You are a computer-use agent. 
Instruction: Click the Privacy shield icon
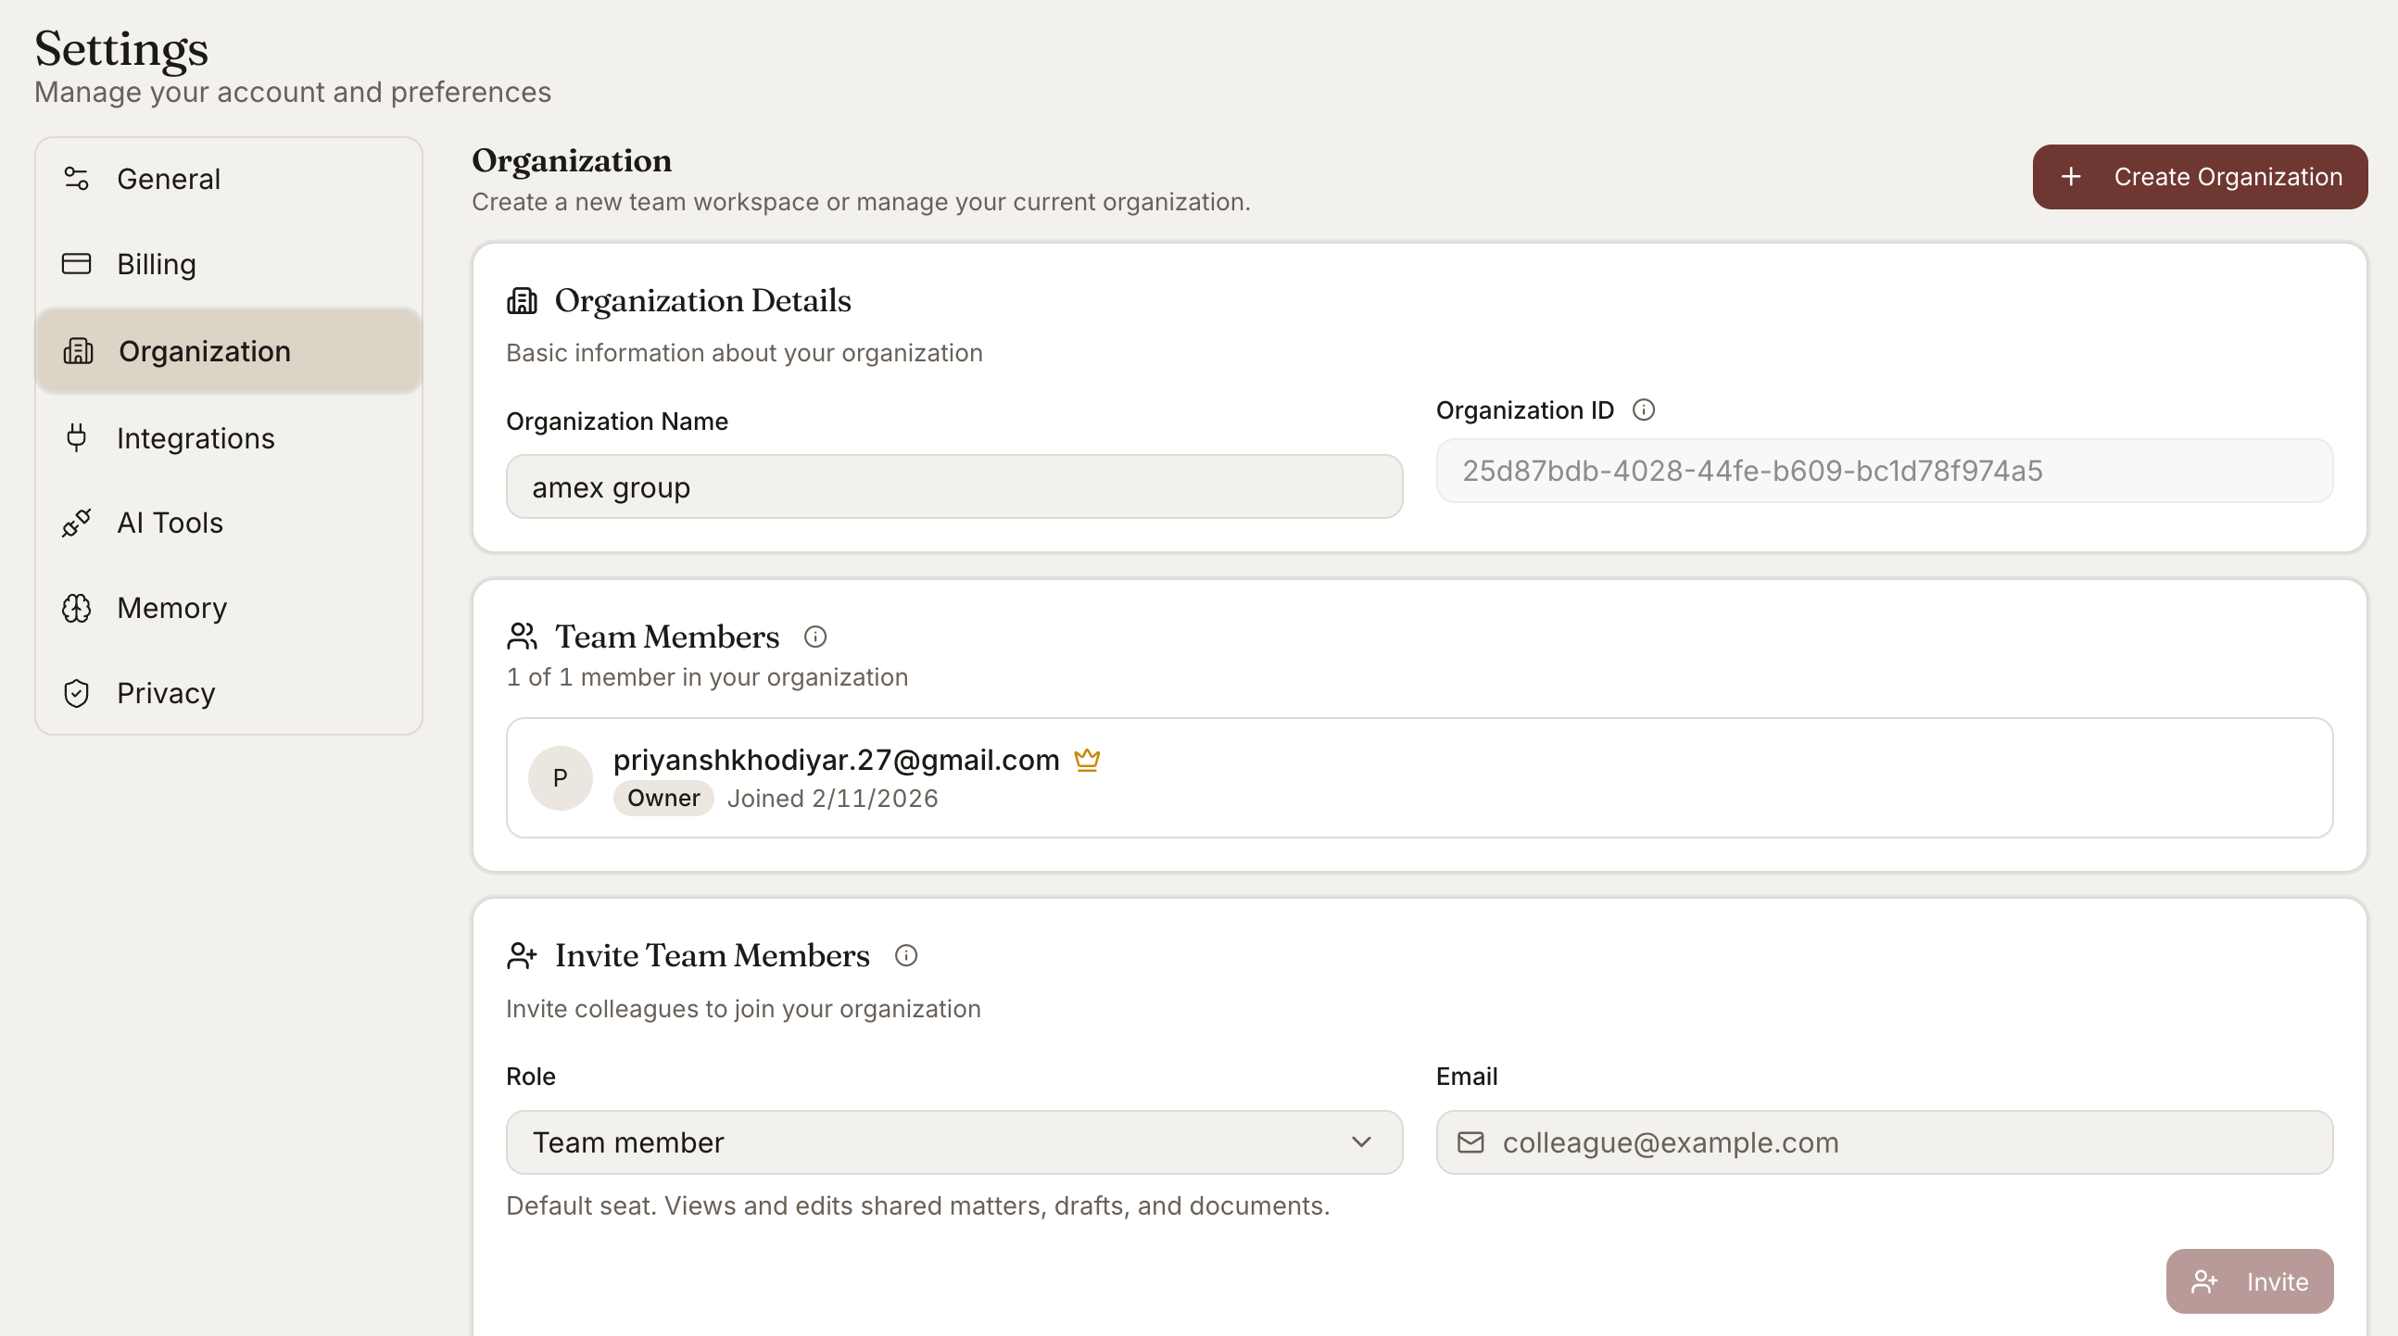click(76, 693)
